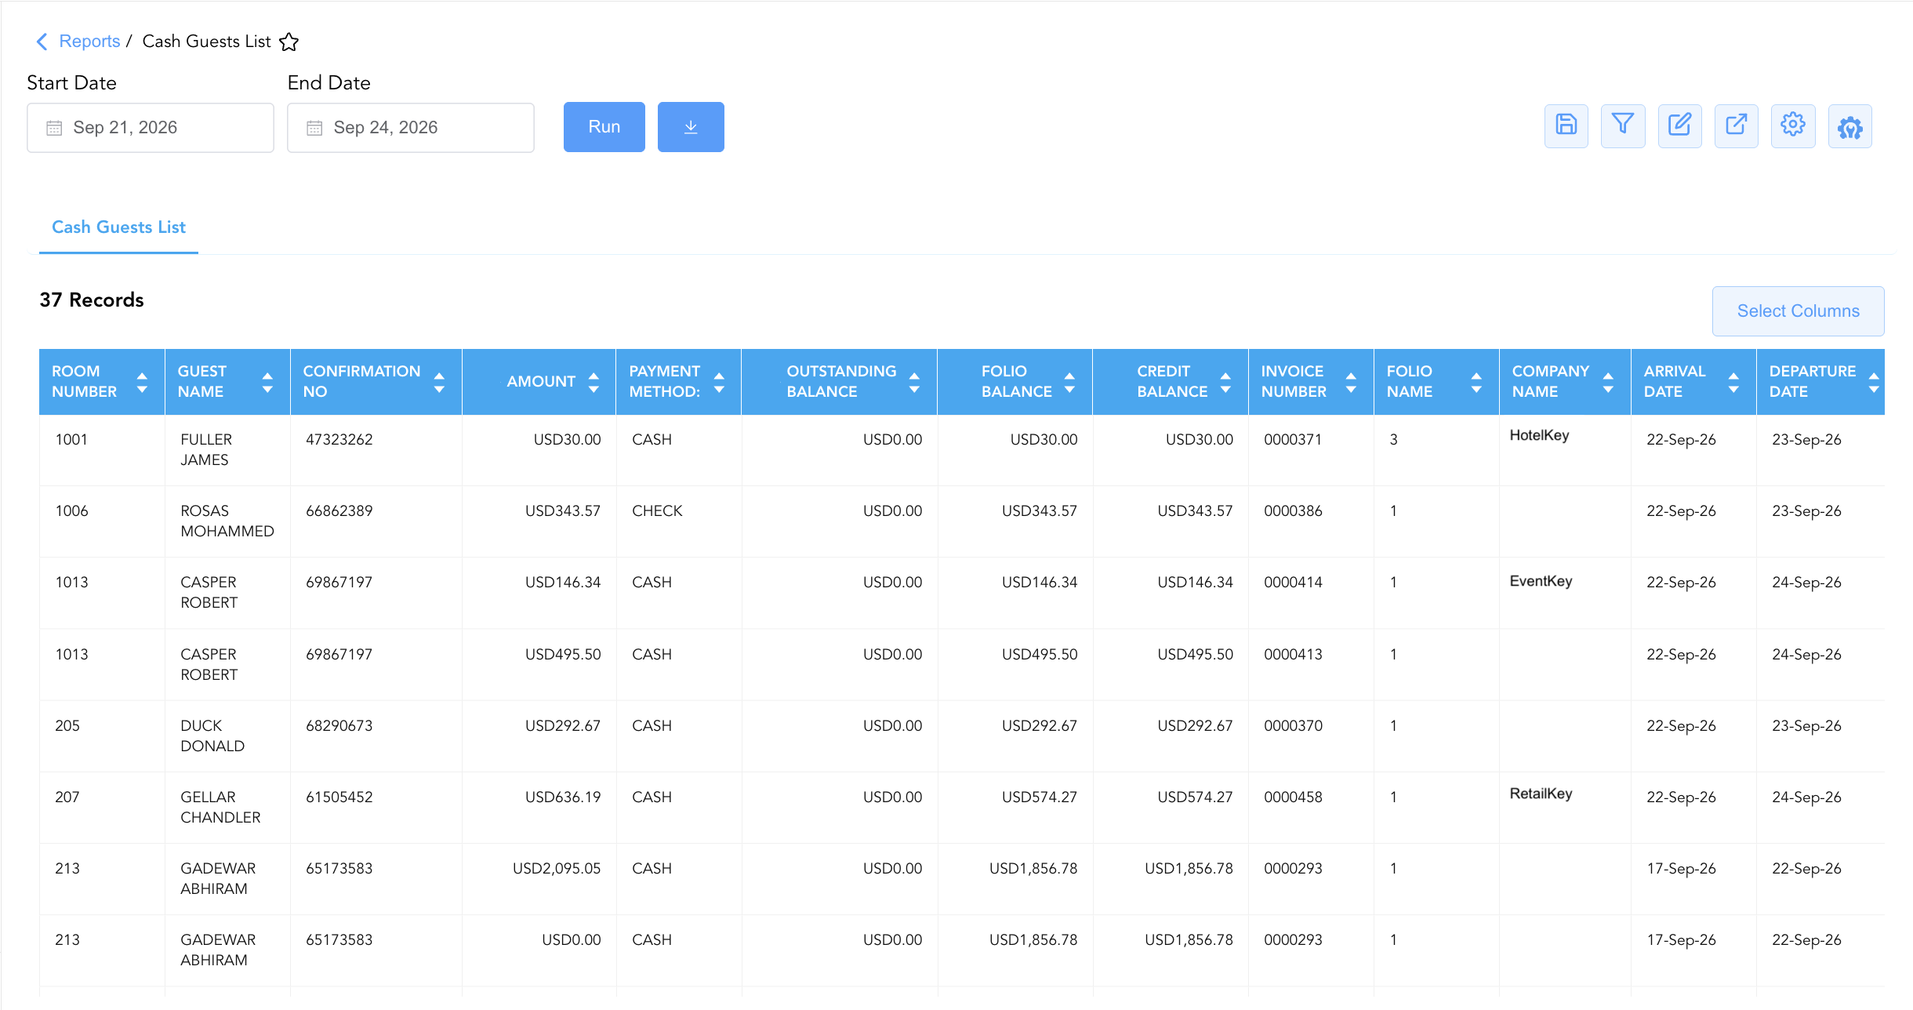Image resolution: width=1913 pixels, height=1010 pixels.
Task: Run the report
Action: (x=604, y=127)
